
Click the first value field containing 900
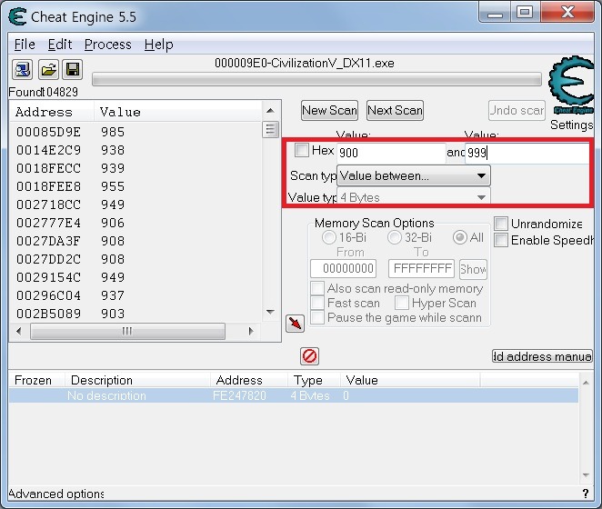pyautogui.click(x=391, y=154)
